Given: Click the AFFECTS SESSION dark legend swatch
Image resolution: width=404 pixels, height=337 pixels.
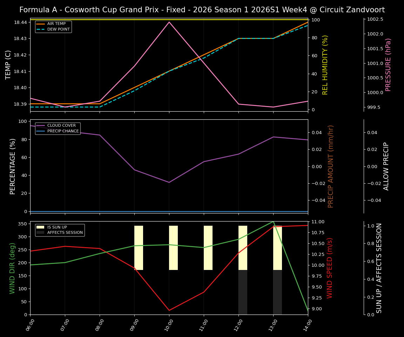Looking at the screenshot, I should 41,232.
